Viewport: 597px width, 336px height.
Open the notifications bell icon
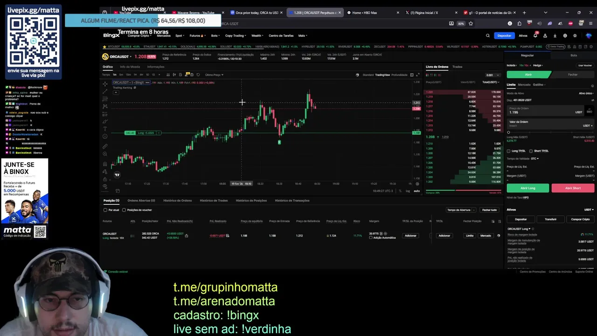535,35
